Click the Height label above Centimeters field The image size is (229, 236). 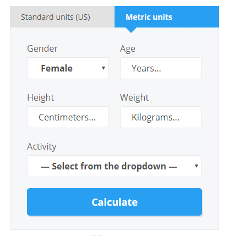tap(41, 97)
